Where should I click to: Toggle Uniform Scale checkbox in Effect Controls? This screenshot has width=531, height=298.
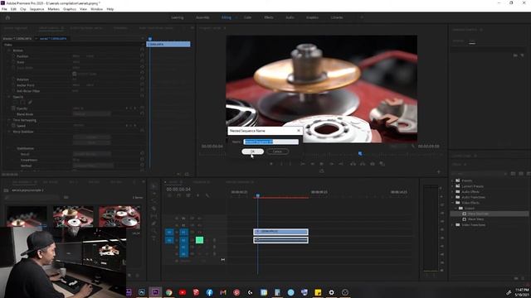(75, 74)
